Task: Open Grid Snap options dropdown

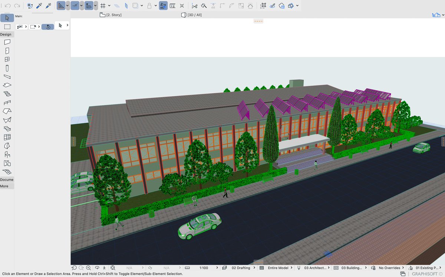Action: coord(110,6)
